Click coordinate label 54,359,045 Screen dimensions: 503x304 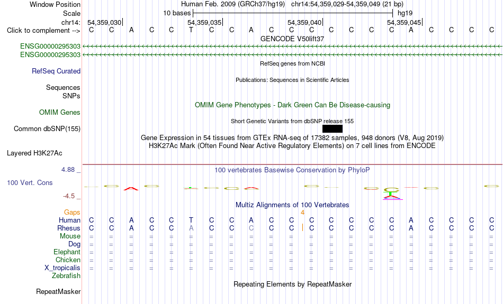pyautogui.click(x=404, y=22)
